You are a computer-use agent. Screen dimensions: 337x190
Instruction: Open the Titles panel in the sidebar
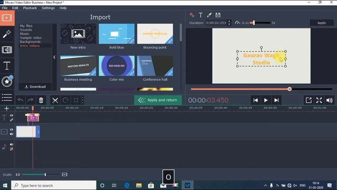tap(7, 65)
